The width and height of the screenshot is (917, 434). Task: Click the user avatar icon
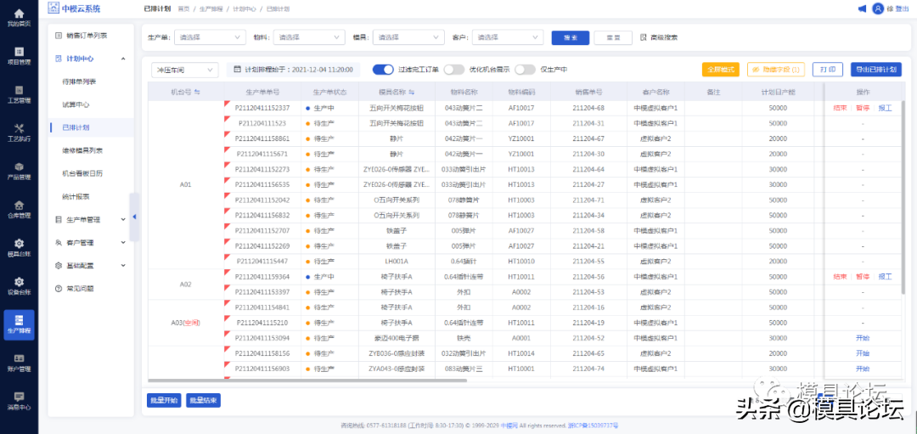pos(878,8)
